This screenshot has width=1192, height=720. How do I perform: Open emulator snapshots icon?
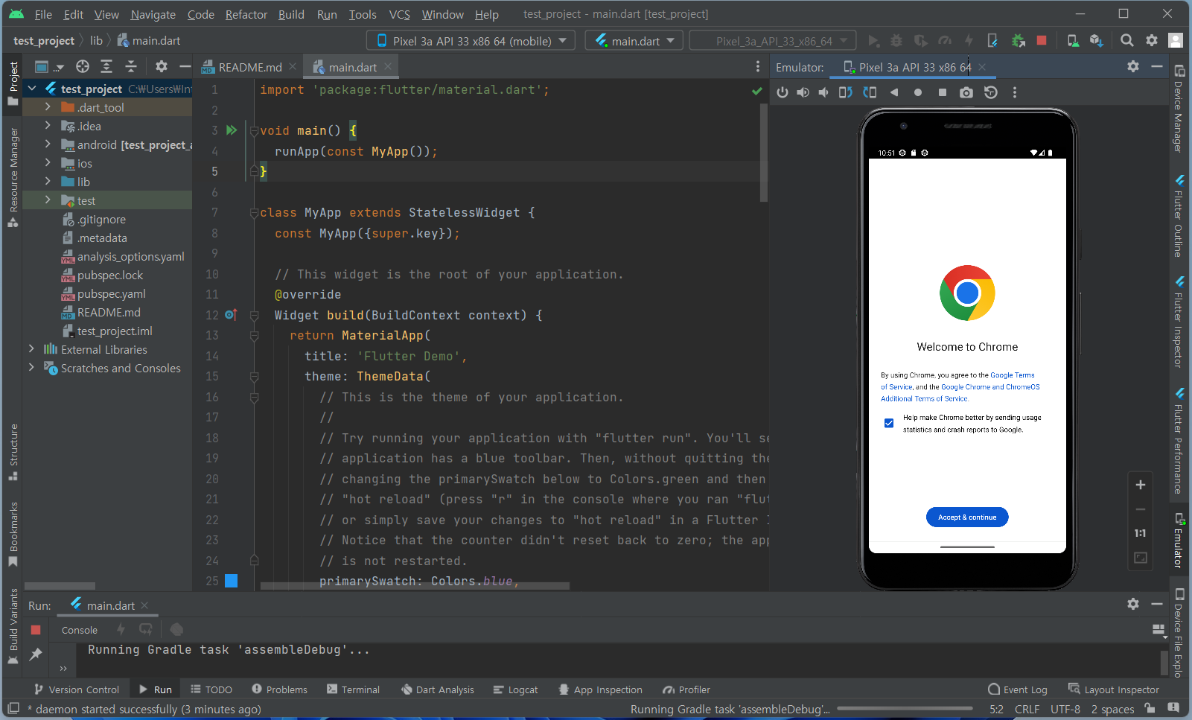click(x=990, y=92)
